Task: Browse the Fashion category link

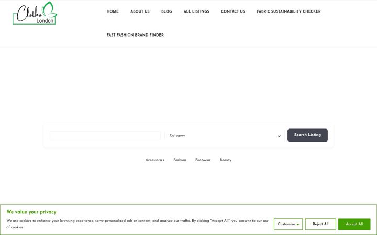Action: coord(180,160)
